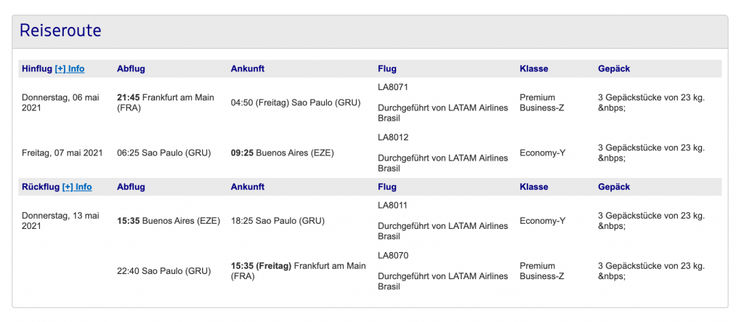
Task: Click the Reiseroute heading
Action: [x=60, y=31]
